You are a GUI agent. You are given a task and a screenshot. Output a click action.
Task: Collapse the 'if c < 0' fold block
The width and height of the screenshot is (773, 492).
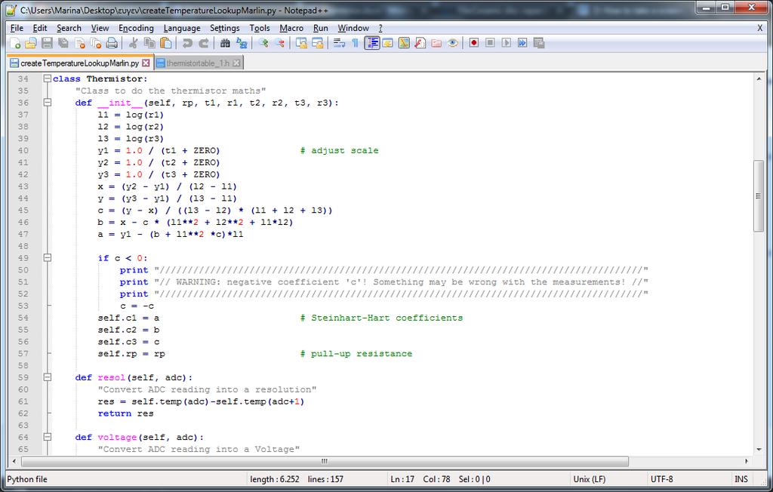pos(48,258)
